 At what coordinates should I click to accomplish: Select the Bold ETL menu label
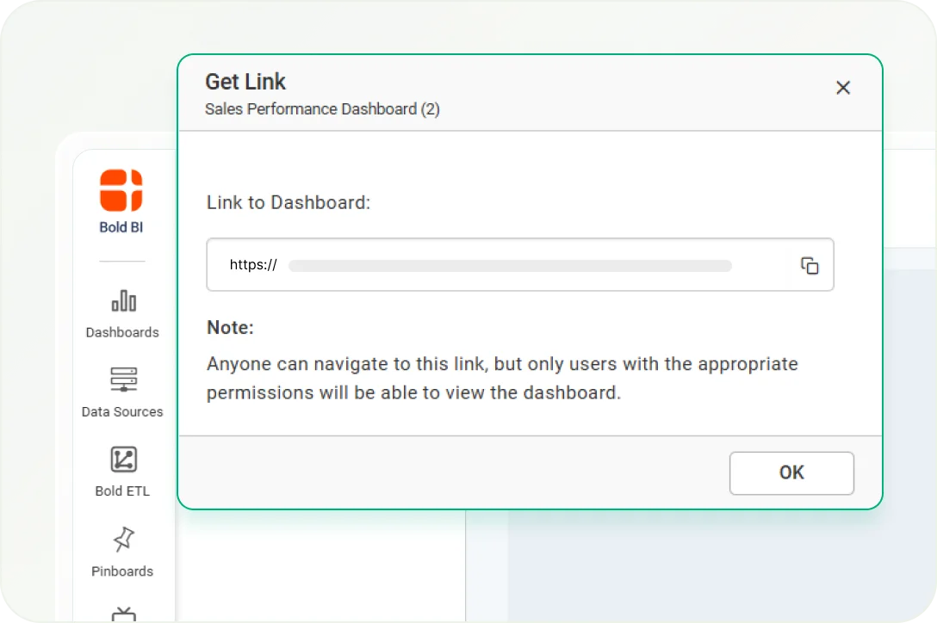click(x=122, y=491)
